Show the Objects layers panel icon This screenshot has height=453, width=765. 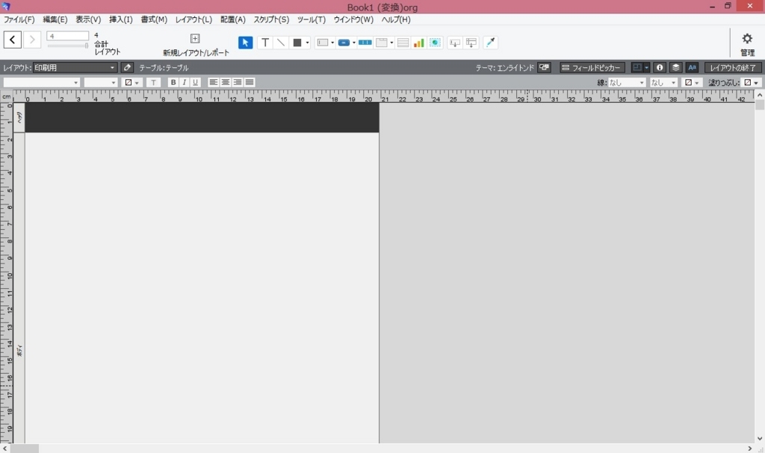675,68
